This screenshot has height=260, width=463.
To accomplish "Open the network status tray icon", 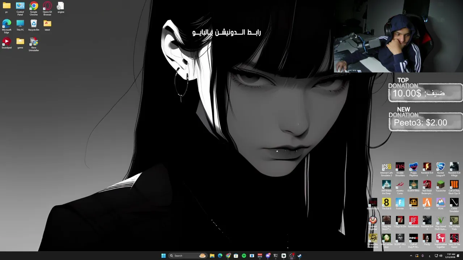I will tap(436, 256).
